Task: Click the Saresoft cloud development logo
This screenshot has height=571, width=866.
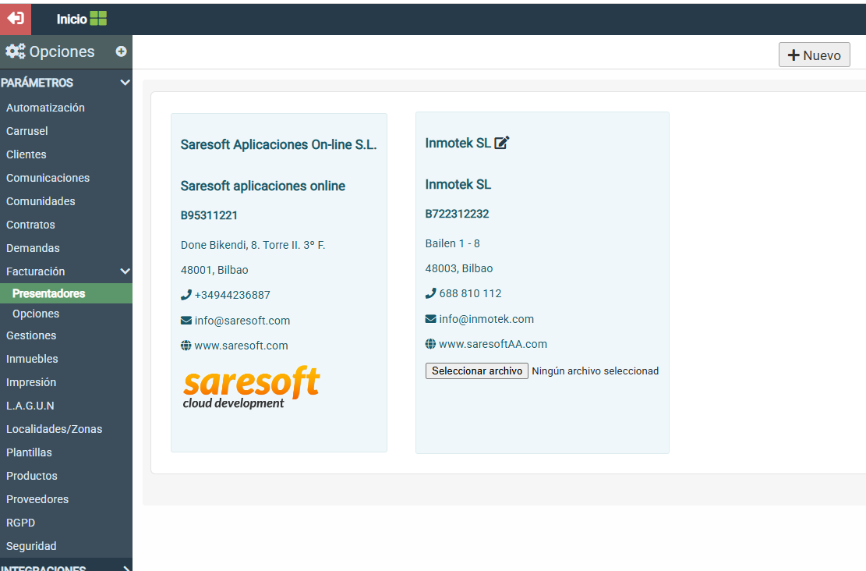Action: 251,388
